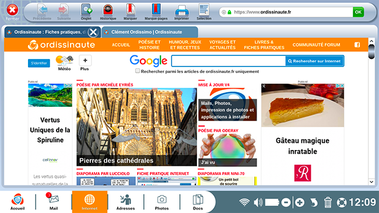
Task: Open the Mail app in dock
Action: (x=54, y=202)
